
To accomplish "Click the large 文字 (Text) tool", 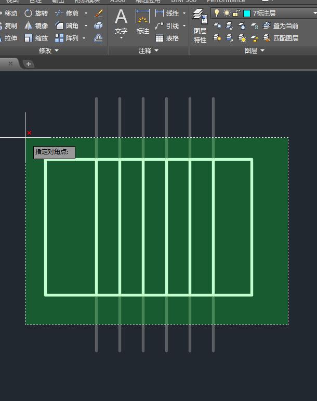I will 121,22.
